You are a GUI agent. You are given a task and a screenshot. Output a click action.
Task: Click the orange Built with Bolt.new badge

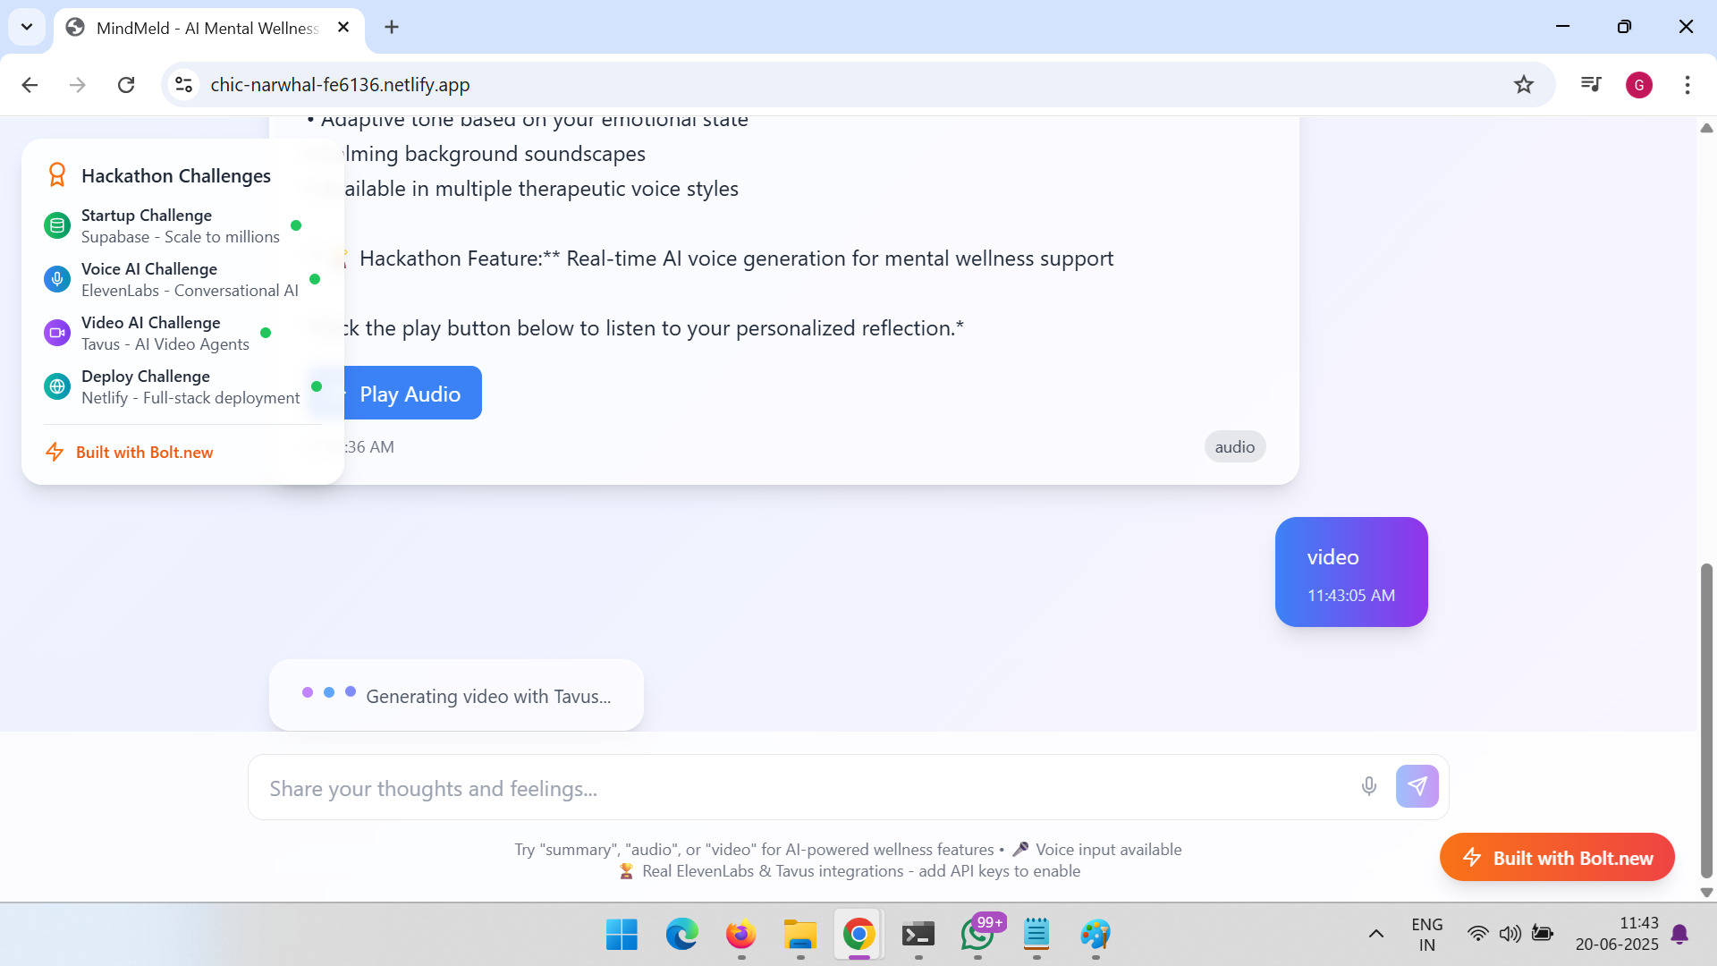click(x=1556, y=858)
